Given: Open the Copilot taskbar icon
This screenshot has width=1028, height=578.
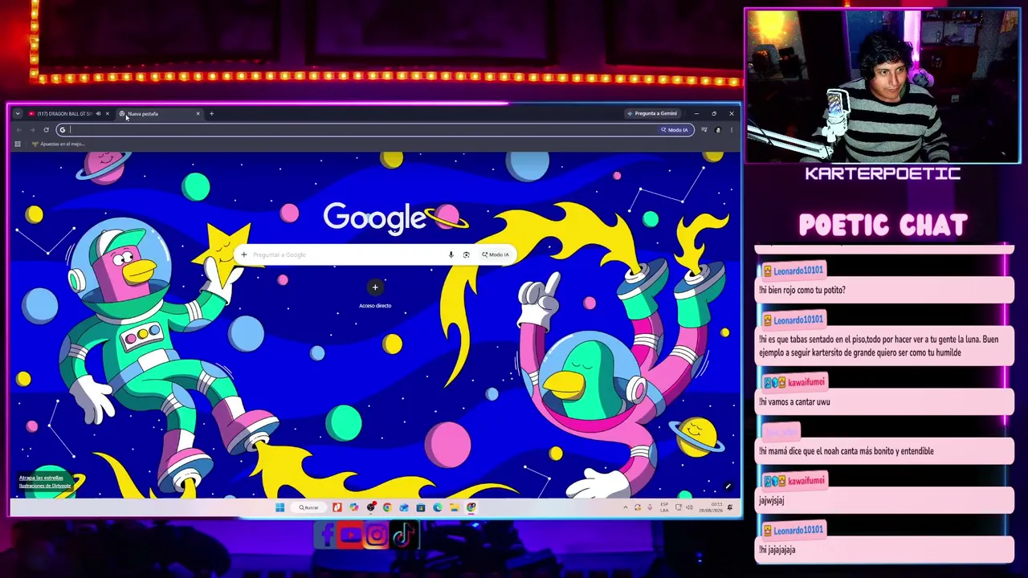Looking at the screenshot, I should (354, 507).
